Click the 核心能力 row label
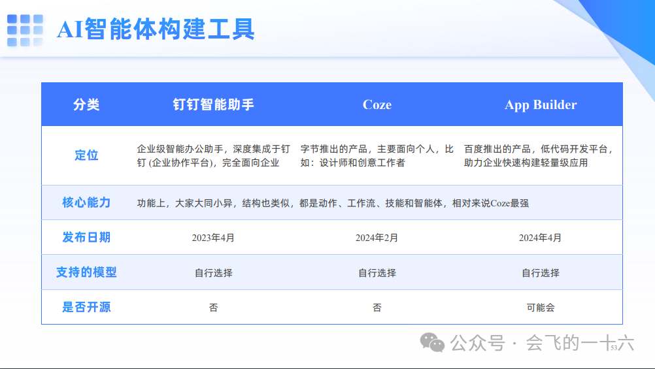This screenshot has height=369, width=655. click(x=86, y=202)
